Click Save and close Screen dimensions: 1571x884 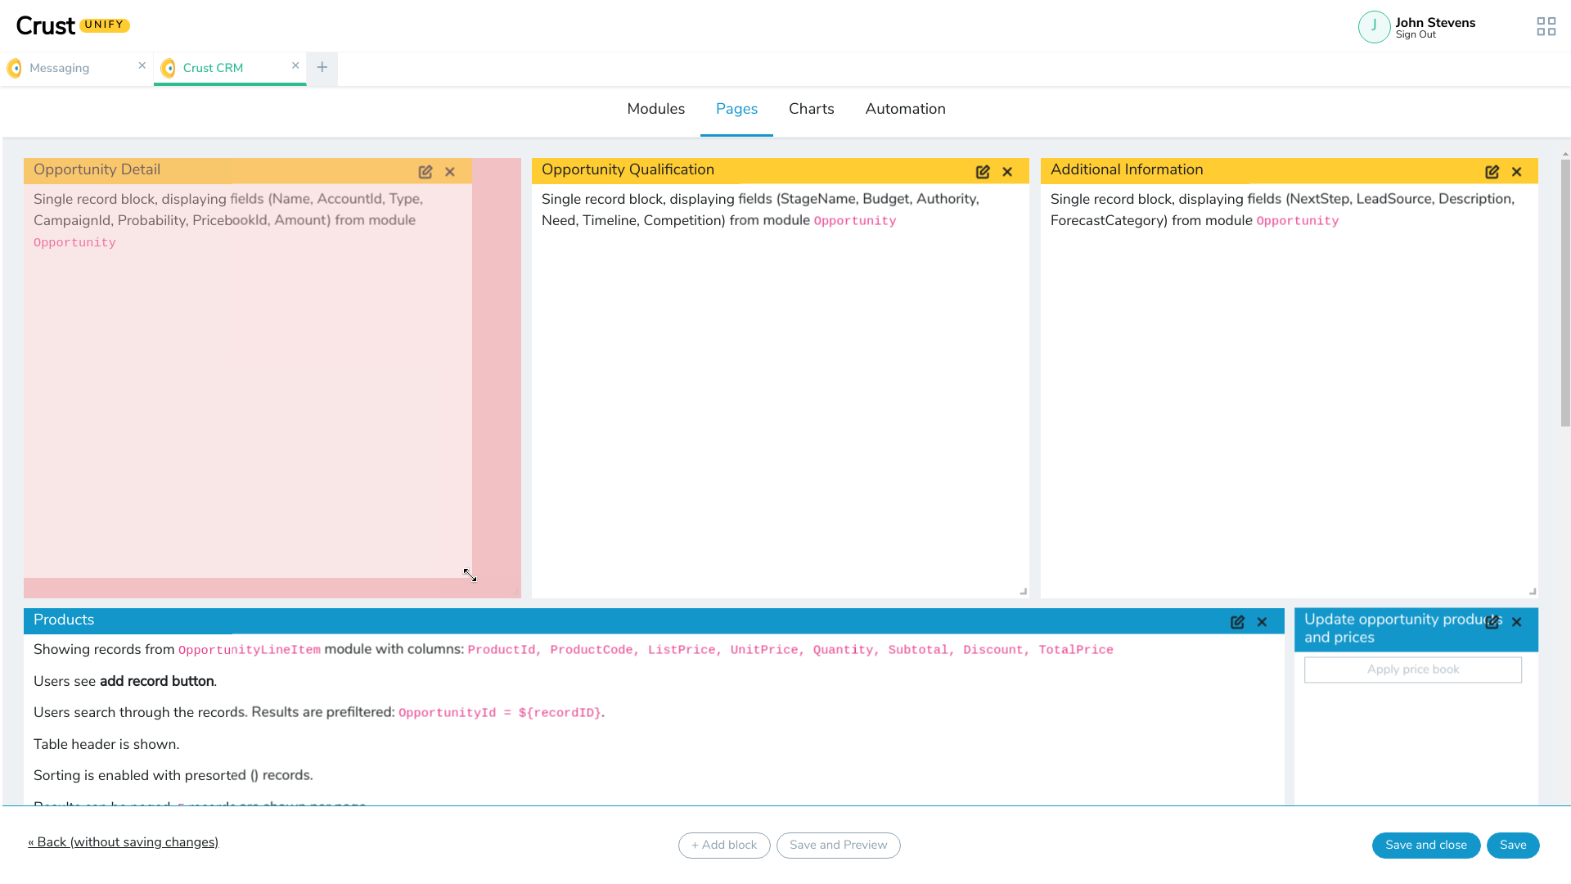[1425, 845]
